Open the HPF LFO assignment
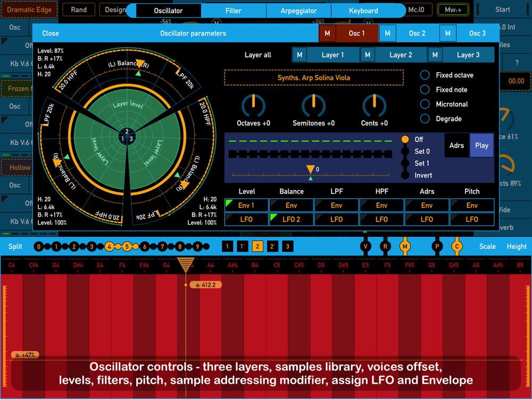This screenshot has height=399, width=532. pyautogui.click(x=381, y=219)
